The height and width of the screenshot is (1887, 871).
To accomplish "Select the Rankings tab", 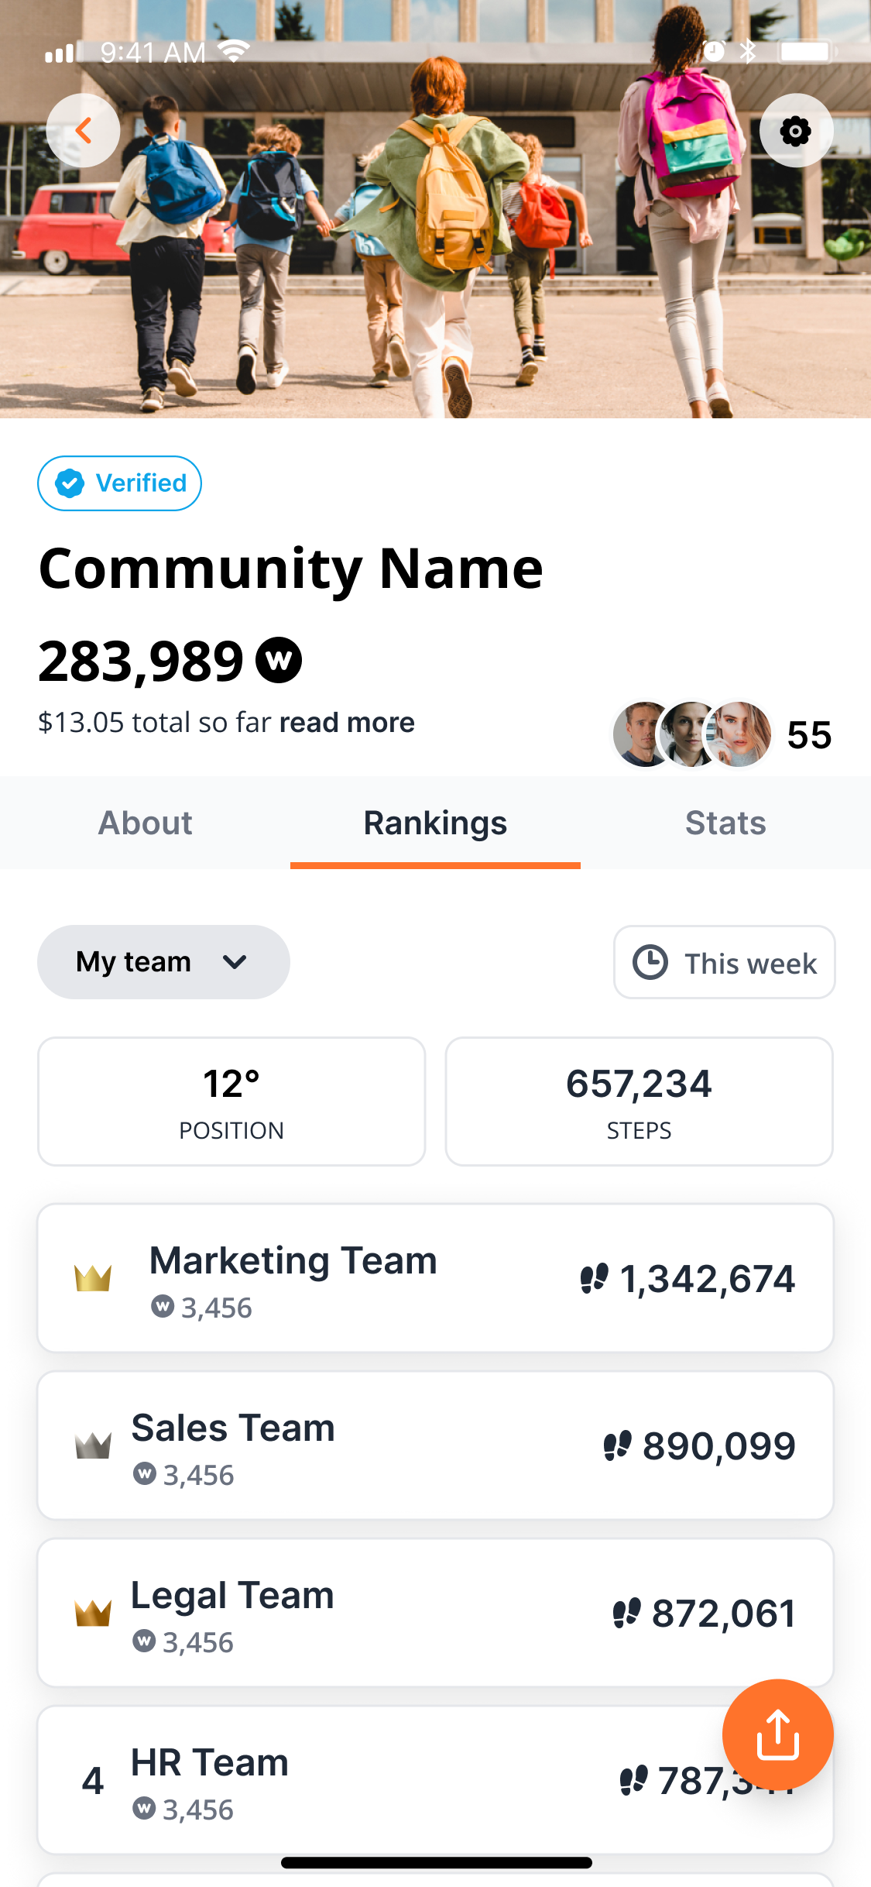I will pyautogui.click(x=435, y=823).
